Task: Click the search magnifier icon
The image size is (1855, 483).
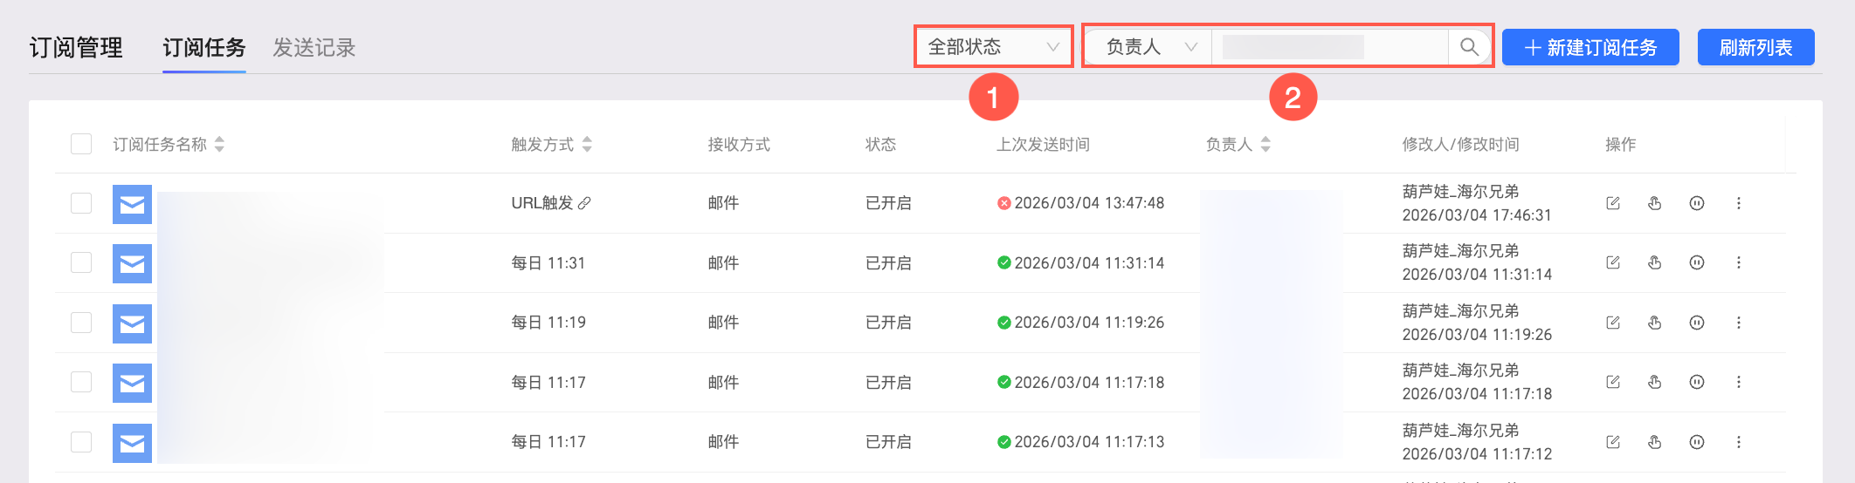Action: 1469,47
